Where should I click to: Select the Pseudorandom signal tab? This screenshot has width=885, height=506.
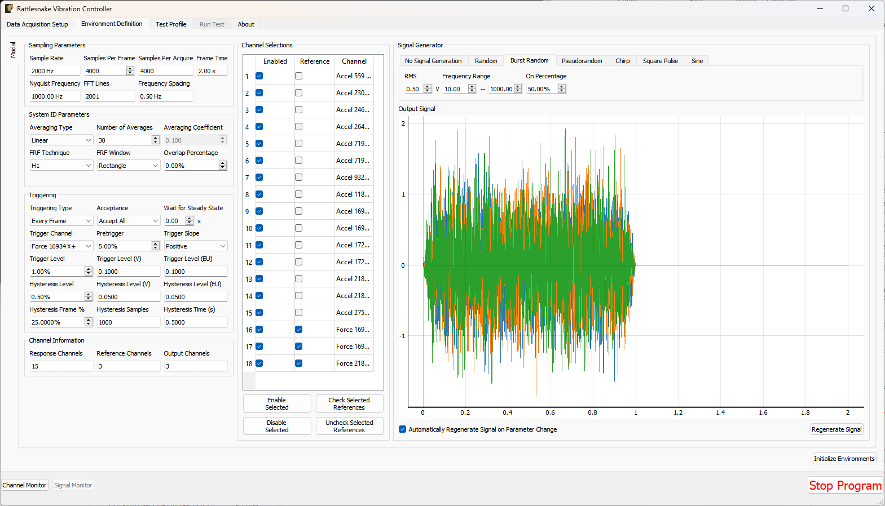coord(582,61)
